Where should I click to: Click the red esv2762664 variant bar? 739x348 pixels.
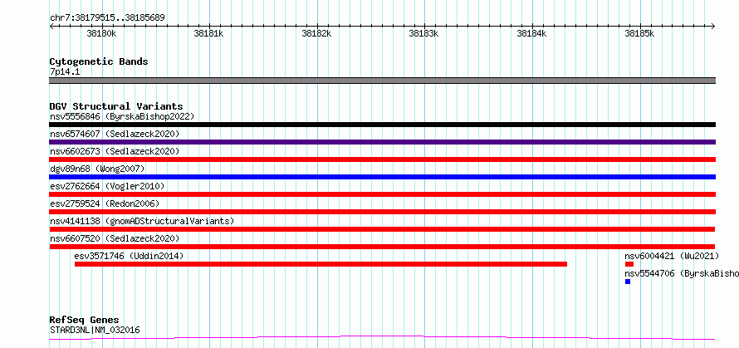point(382,194)
